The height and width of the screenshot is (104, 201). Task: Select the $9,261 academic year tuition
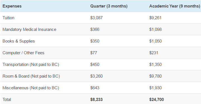(155, 18)
